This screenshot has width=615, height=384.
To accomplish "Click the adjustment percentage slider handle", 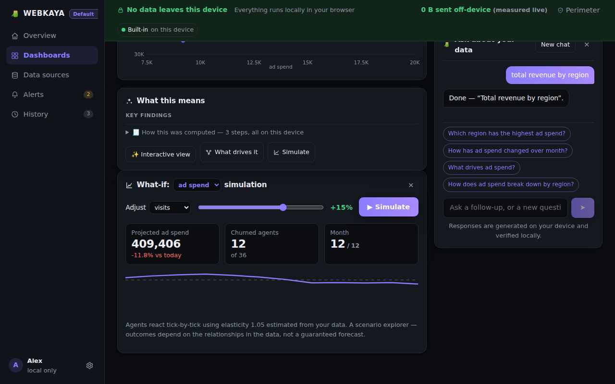I will tap(283, 207).
